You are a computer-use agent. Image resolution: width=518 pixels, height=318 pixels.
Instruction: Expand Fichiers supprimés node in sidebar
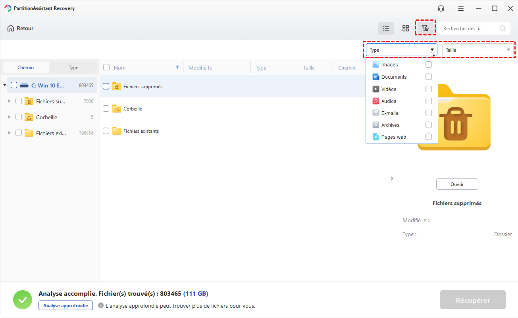point(10,101)
